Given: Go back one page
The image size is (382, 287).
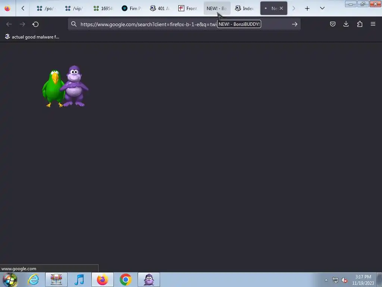Looking at the screenshot, I should tap(9, 24).
